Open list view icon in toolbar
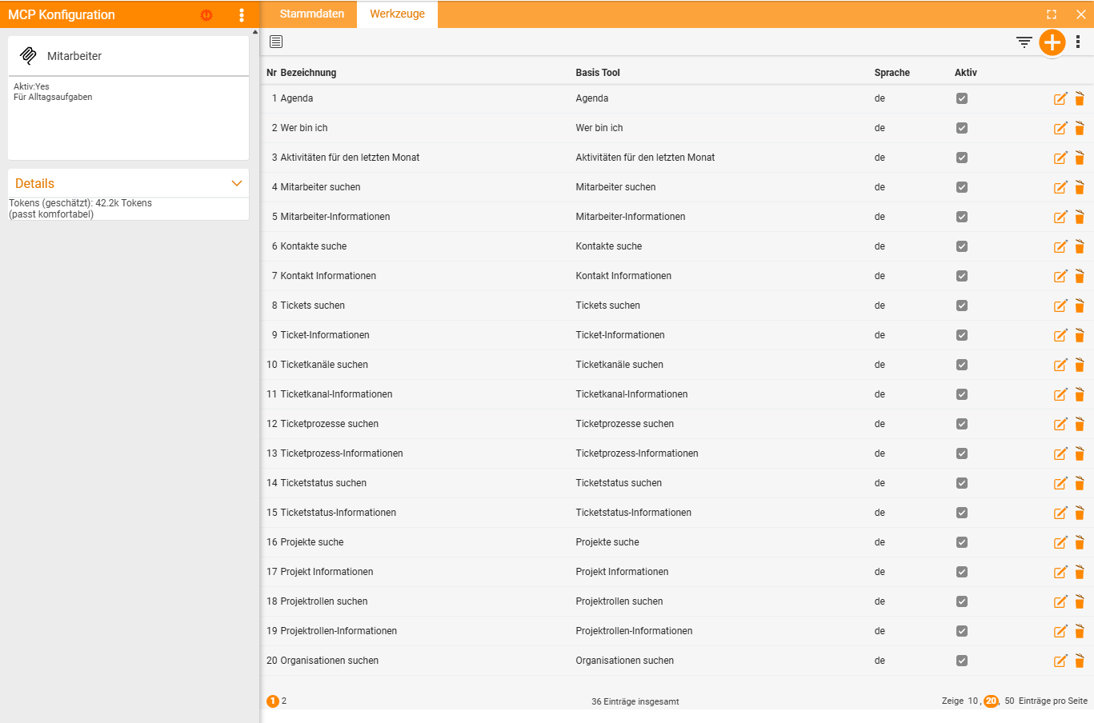 276,42
